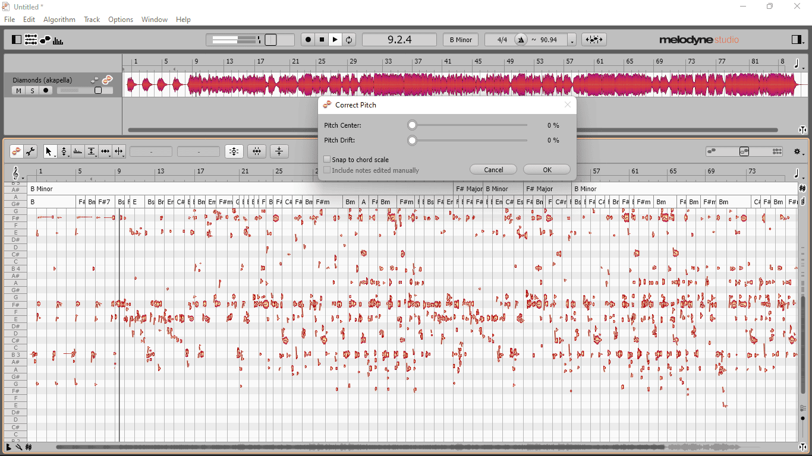
Task: Mute the Diamonds (akapella) track
Action: pos(18,91)
